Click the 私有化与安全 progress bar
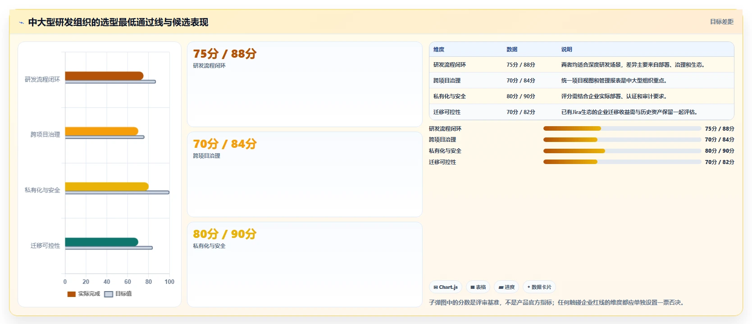 coord(622,151)
